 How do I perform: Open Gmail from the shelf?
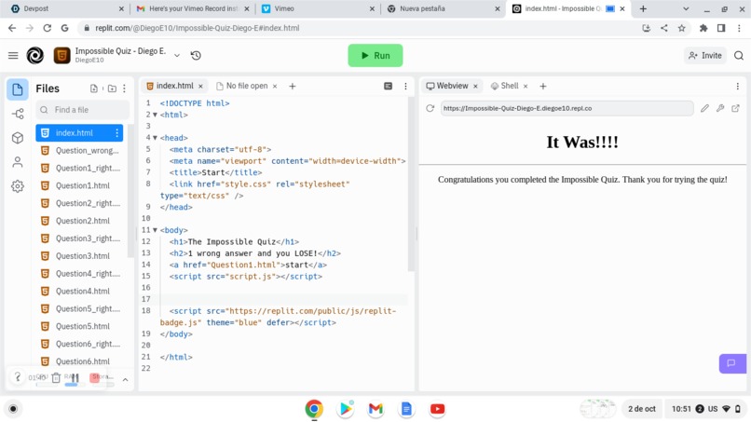coord(375,409)
